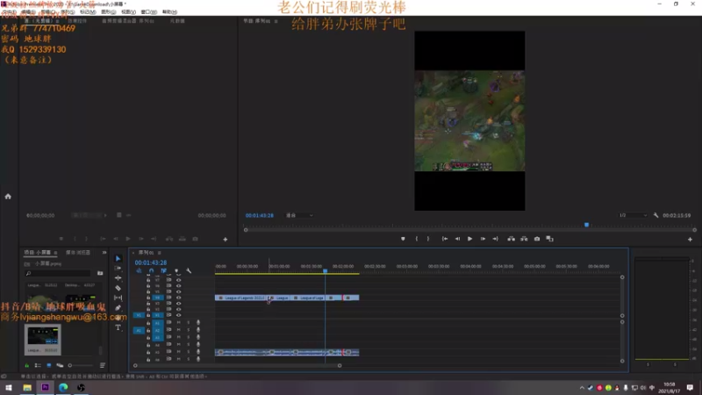The height and width of the screenshot is (395, 702).
Task: Add a marker in Program monitor
Action: point(403,239)
